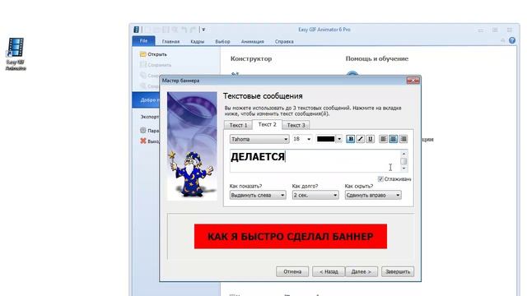Image resolution: width=527 pixels, height=296 pixels.
Task: Click the Экспорт item in File menu
Action: coord(149,117)
